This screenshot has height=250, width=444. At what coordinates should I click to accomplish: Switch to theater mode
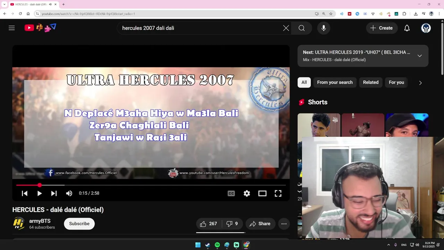262,193
